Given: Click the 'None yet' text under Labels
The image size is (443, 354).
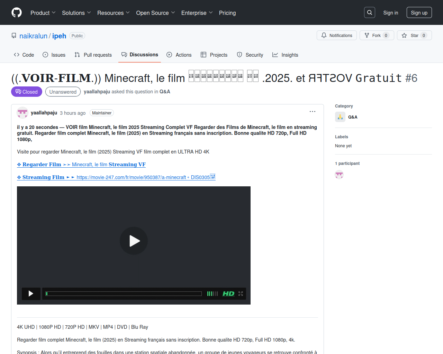Looking at the screenshot, I should [343, 146].
